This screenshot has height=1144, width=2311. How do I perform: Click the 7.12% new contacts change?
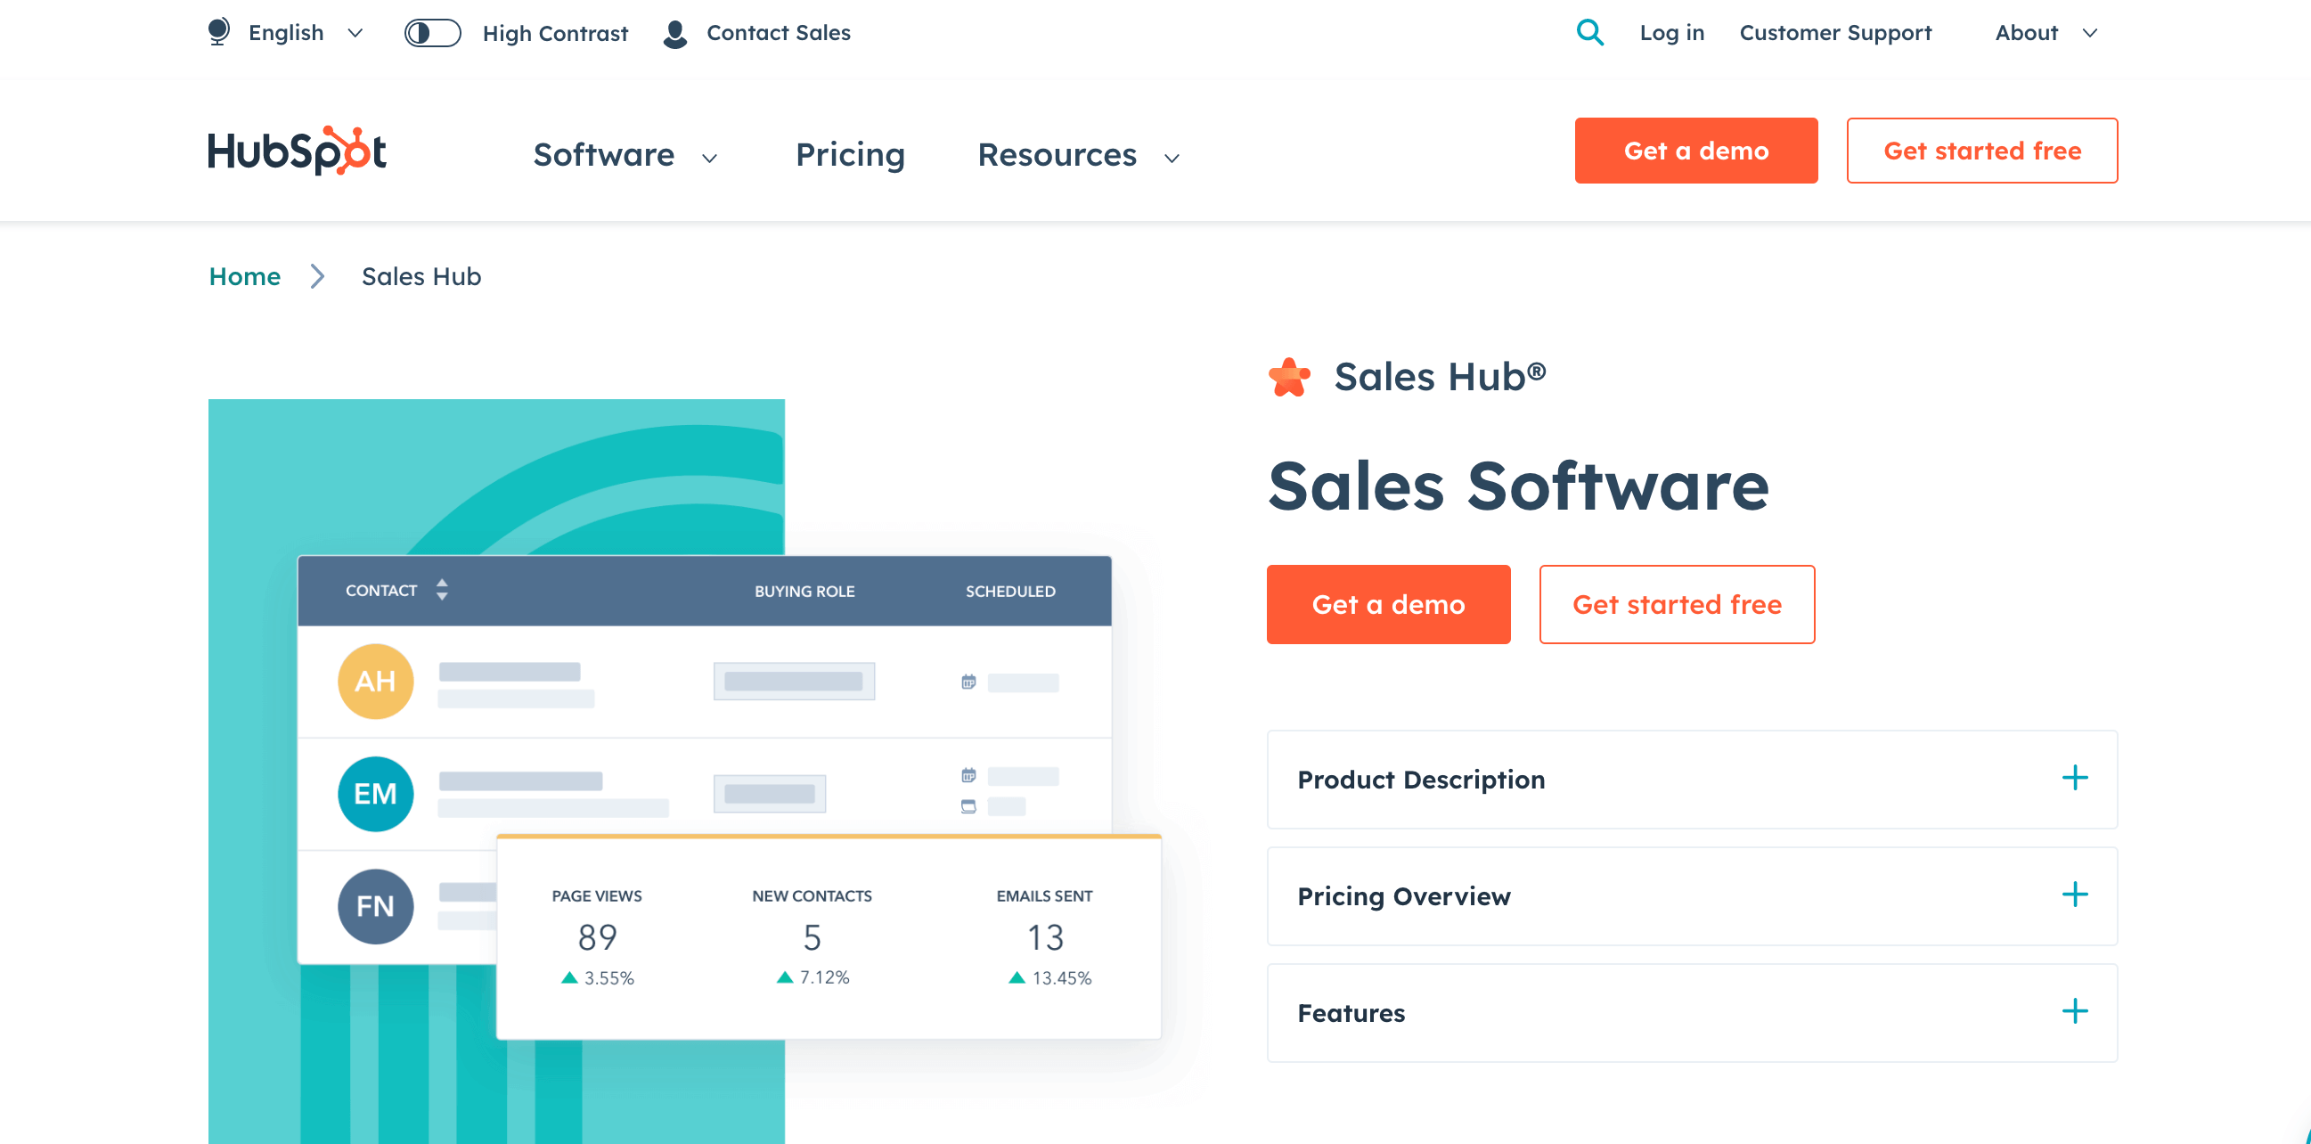pyautogui.click(x=812, y=977)
